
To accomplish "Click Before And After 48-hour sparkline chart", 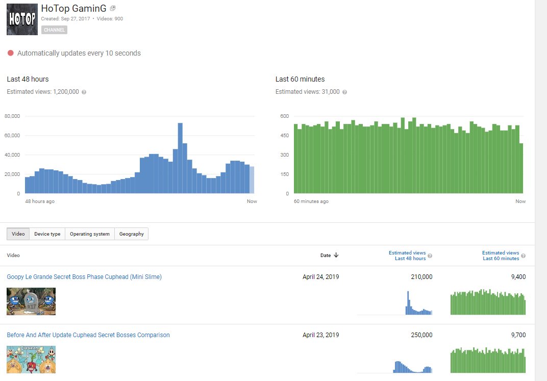I will pos(394,366).
